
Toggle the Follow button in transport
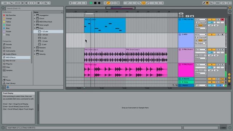coord(71,3)
